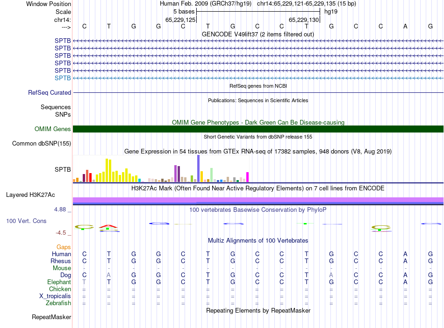Click the dark green OMIM Genes bar

pos(258,129)
